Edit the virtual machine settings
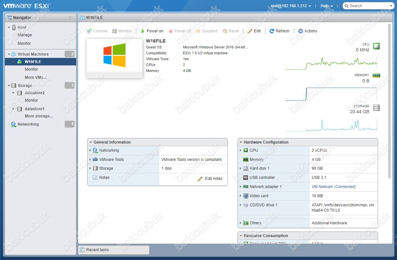The width and height of the screenshot is (397, 260). click(x=254, y=31)
